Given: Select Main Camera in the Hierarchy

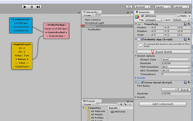Looking at the screenshot, I should point(92,20).
